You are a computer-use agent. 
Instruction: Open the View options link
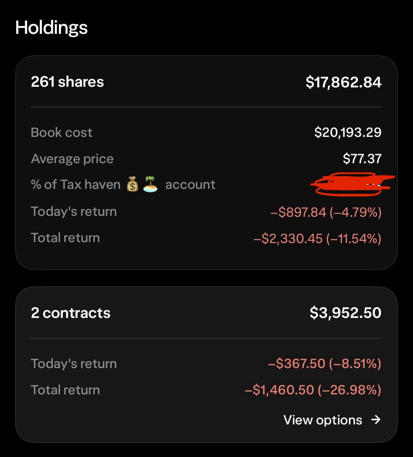tap(323, 420)
